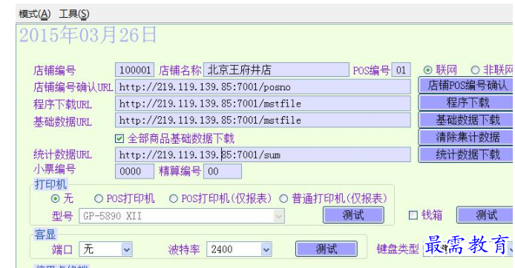The image size is (515, 268).
Task: Click the 程序下载 button
Action: click(466, 103)
